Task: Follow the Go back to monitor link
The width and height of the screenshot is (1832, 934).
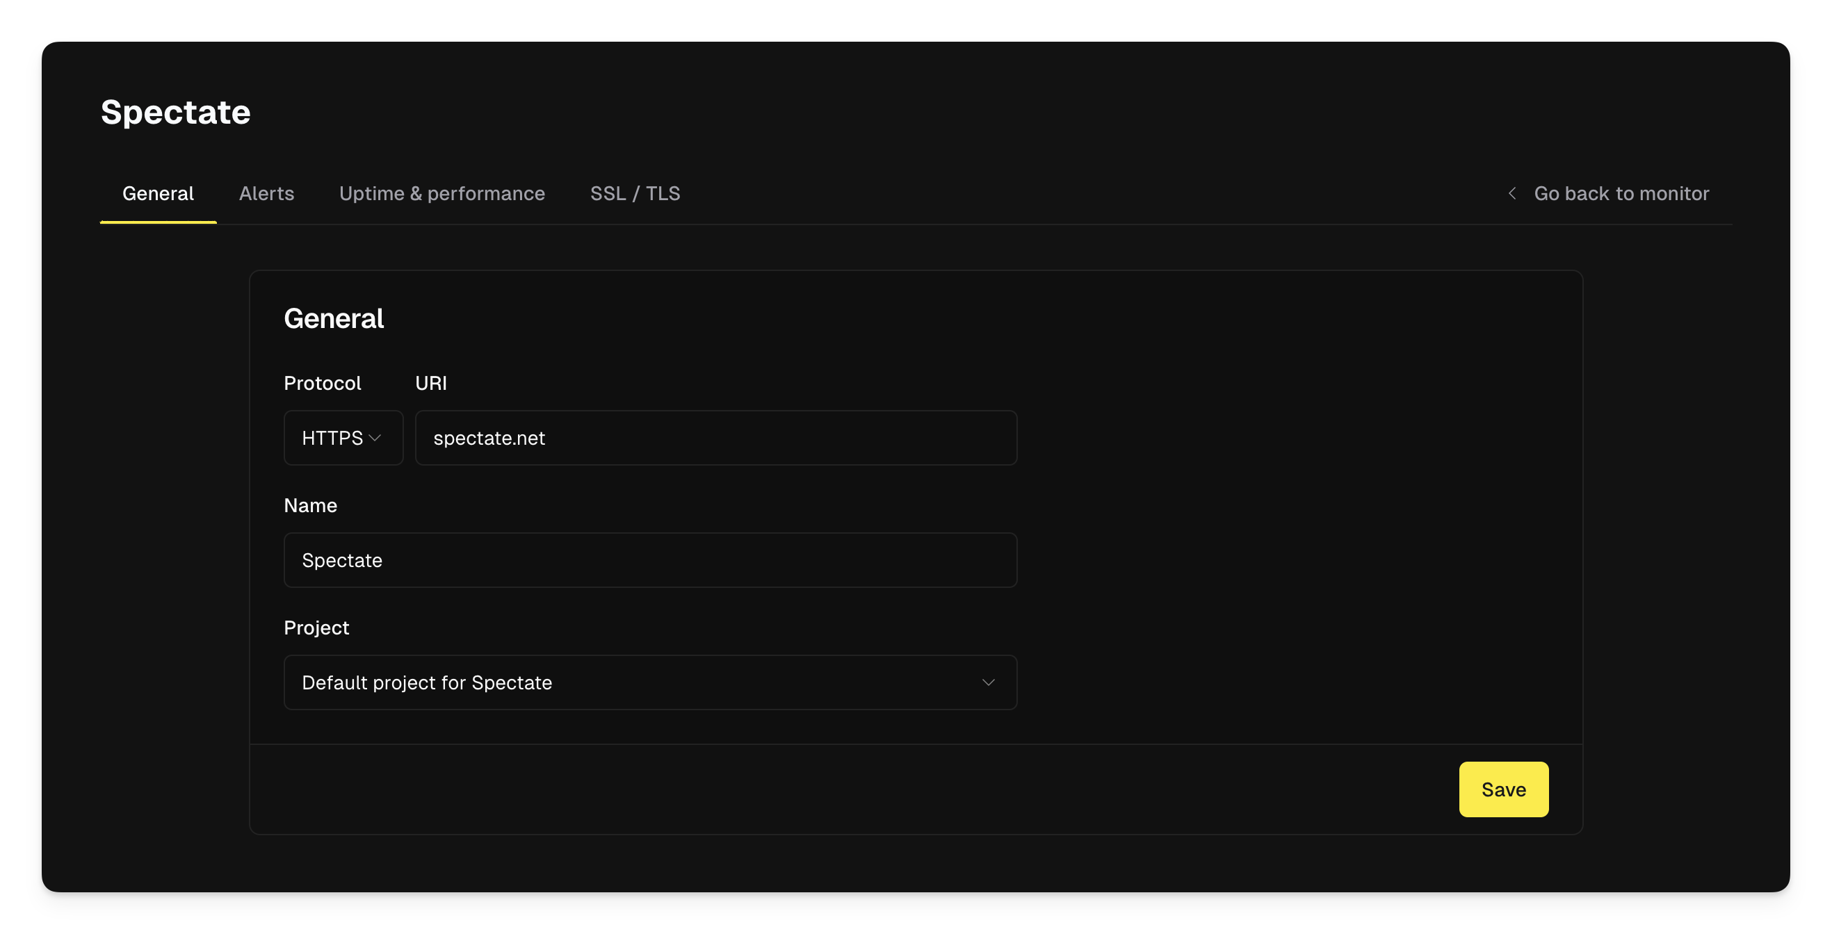Action: coord(1621,193)
